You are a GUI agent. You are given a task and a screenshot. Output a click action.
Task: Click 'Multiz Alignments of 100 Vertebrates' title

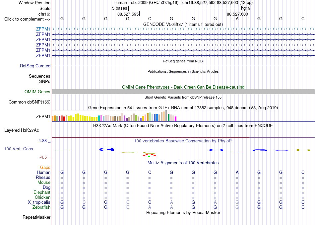183,163
